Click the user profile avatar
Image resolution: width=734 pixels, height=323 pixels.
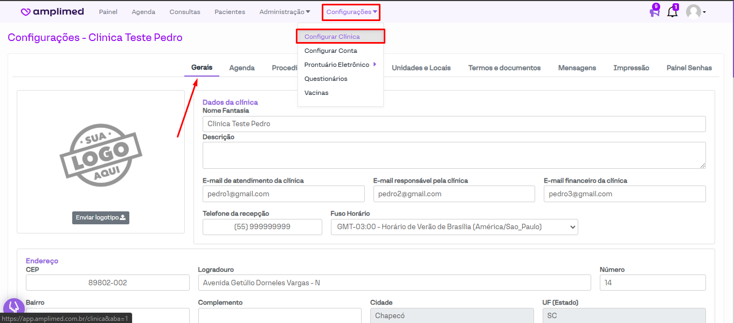[694, 12]
